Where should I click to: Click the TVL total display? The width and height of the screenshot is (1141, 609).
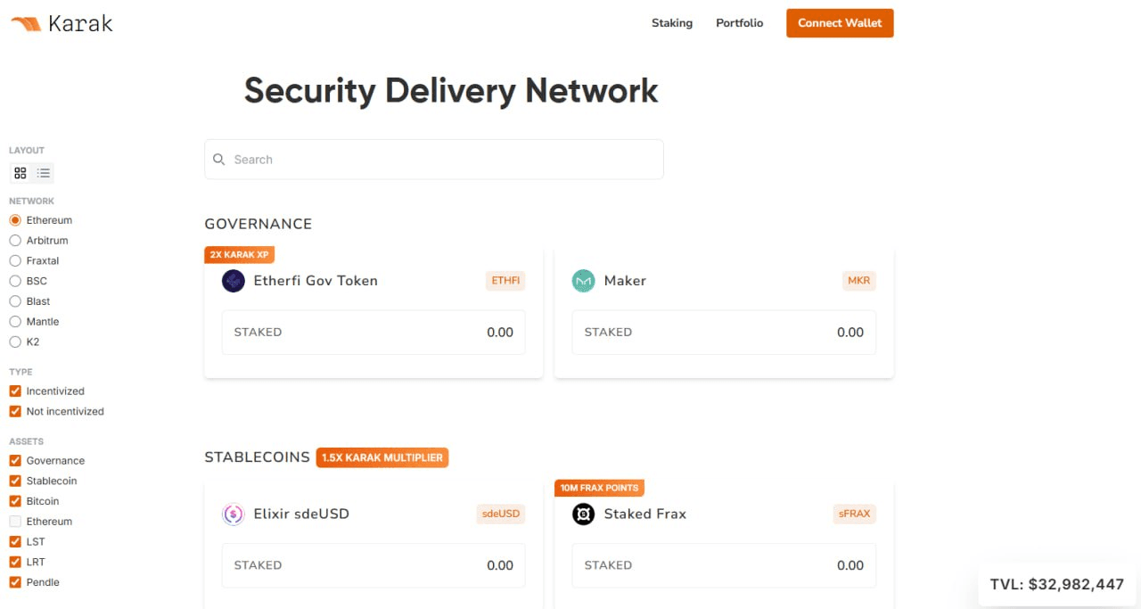pos(1057,585)
